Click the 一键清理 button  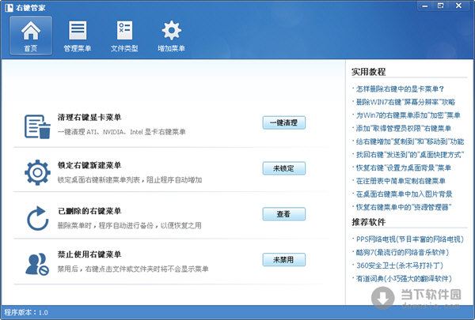pos(284,122)
